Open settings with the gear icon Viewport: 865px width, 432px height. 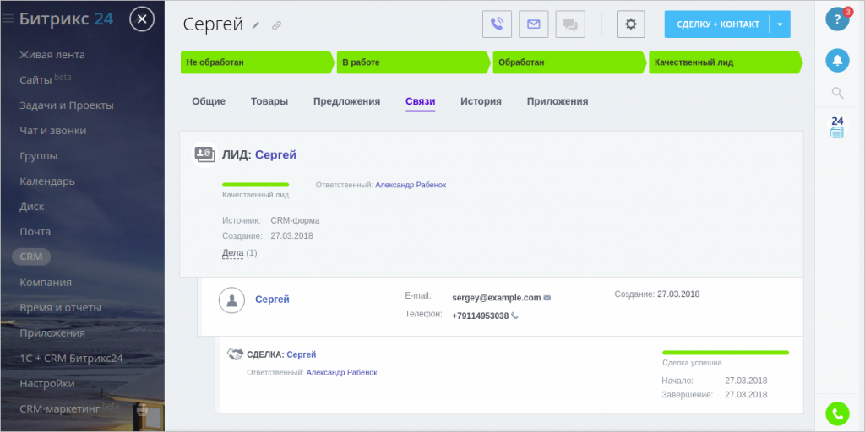631,24
